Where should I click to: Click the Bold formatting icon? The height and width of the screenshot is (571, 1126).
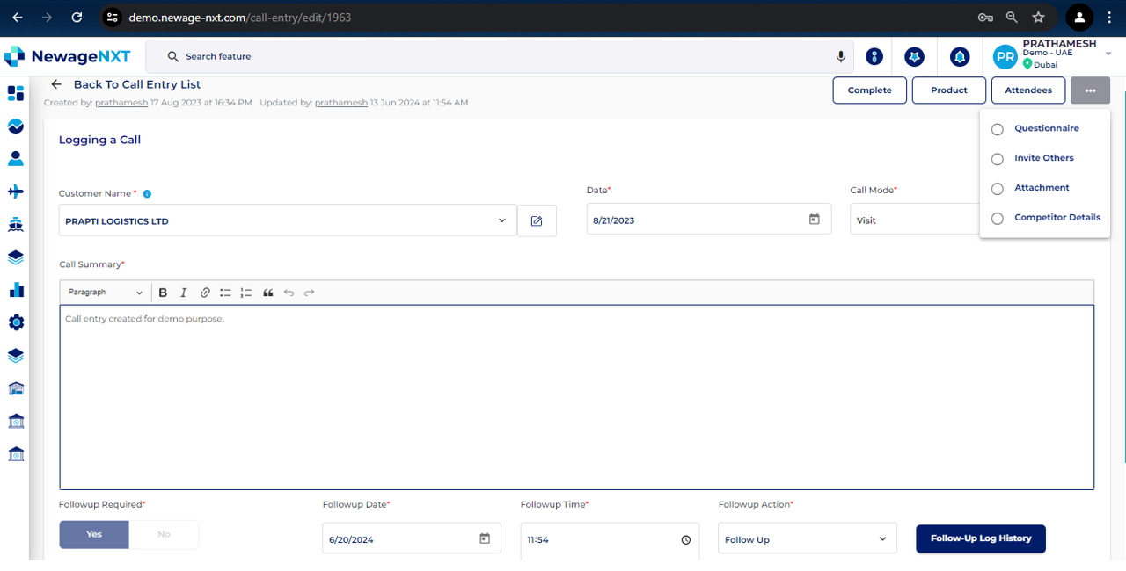coord(163,293)
